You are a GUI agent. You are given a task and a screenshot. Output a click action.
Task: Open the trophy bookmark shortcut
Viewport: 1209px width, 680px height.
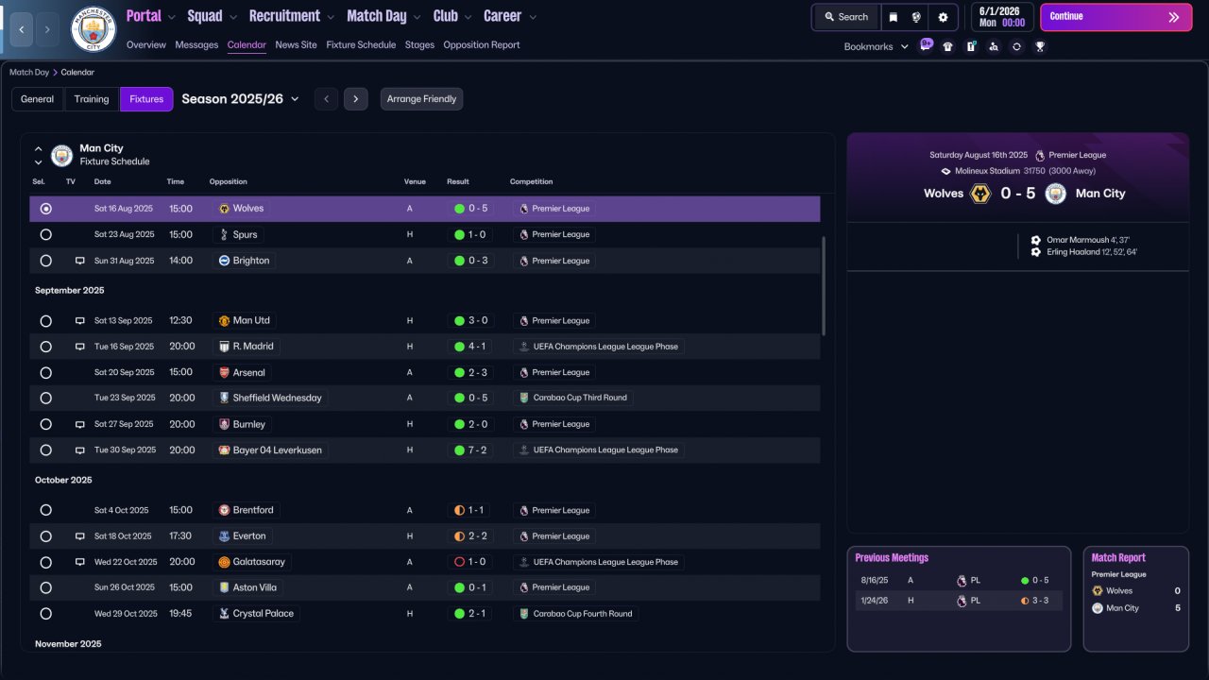(x=1040, y=46)
